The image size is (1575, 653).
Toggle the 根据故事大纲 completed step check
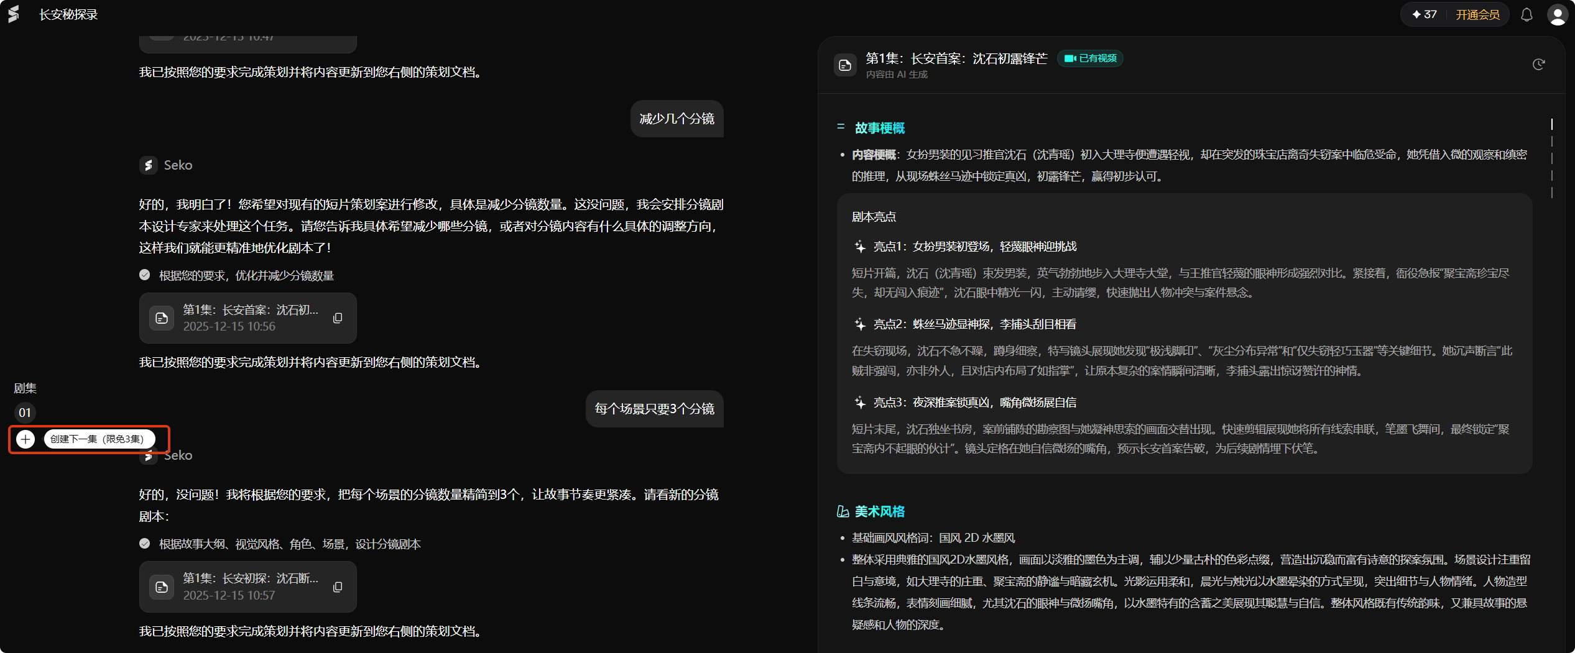click(x=145, y=544)
